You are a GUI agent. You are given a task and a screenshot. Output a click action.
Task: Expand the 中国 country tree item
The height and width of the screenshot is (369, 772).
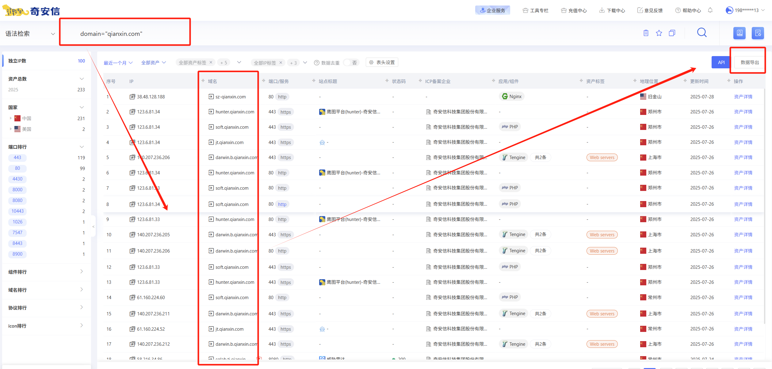point(11,118)
